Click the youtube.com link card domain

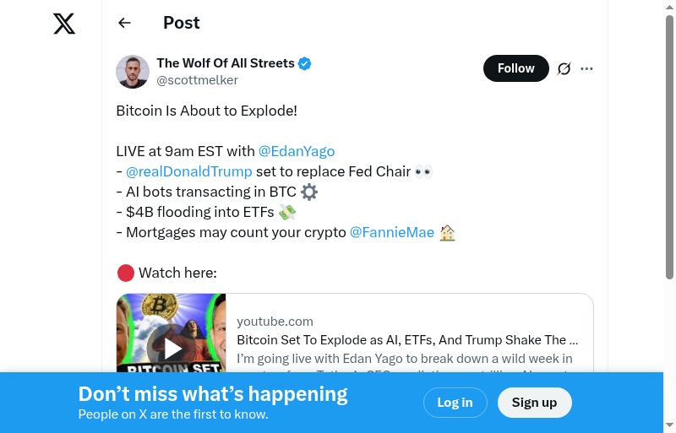tap(275, 322)
